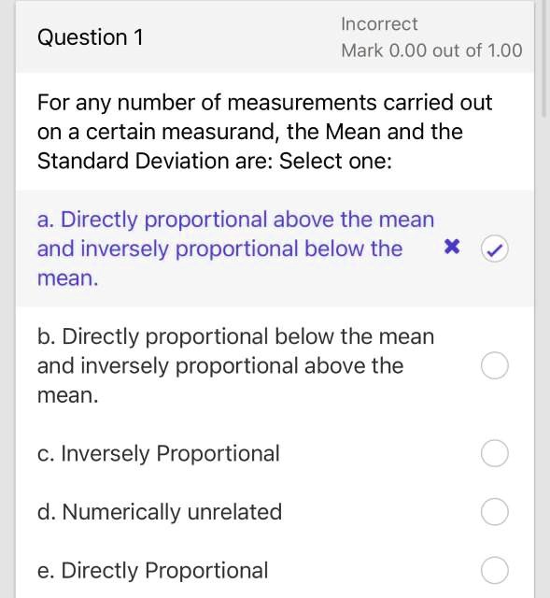The height and width of the screenshot is (598, 550).
Task: Click the gray question header bar
Action: [275, 37]
